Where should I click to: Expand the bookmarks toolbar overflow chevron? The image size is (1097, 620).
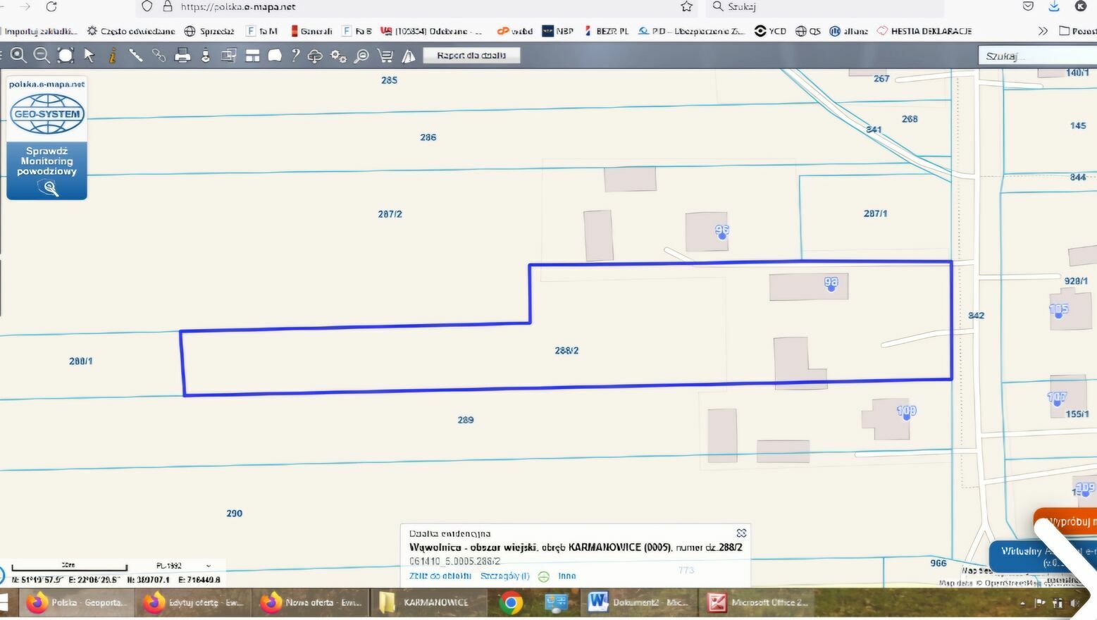[1043, 31]
